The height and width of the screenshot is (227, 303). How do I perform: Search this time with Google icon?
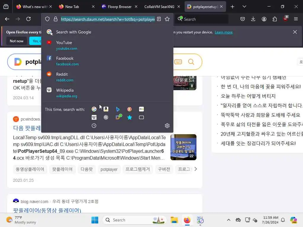(94, 109)
